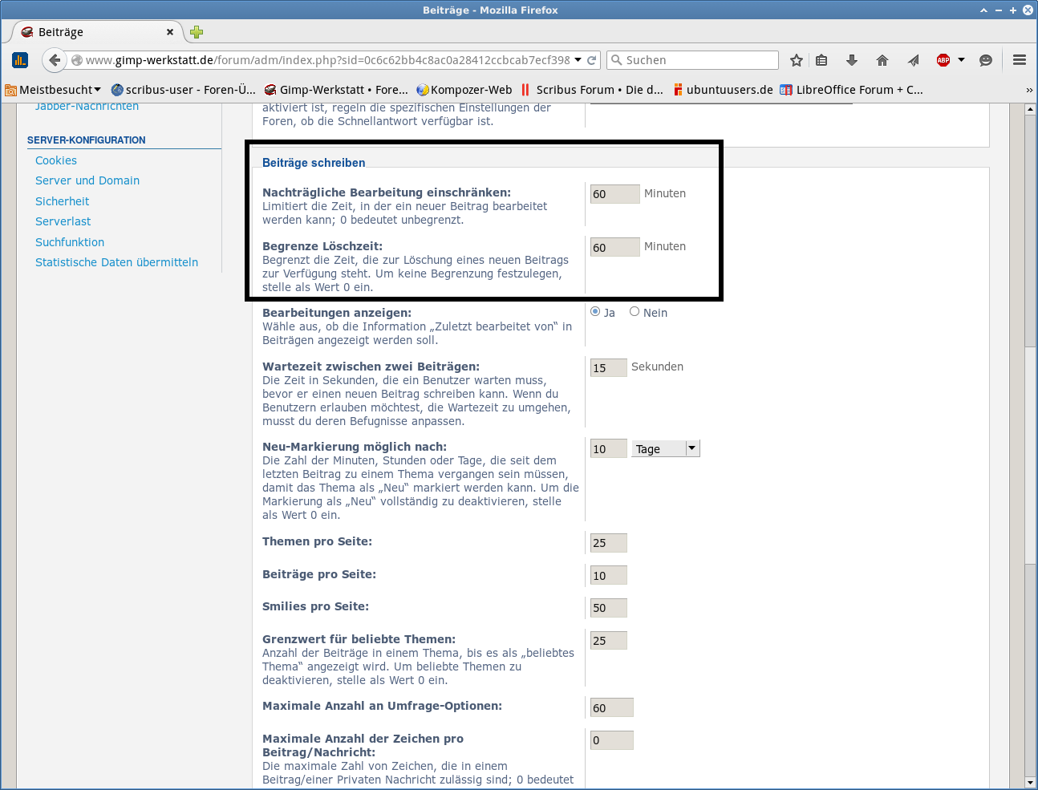1038x790 pixels.
Task: Open the Serverlast settings page
Action: (x=63, y=221)
